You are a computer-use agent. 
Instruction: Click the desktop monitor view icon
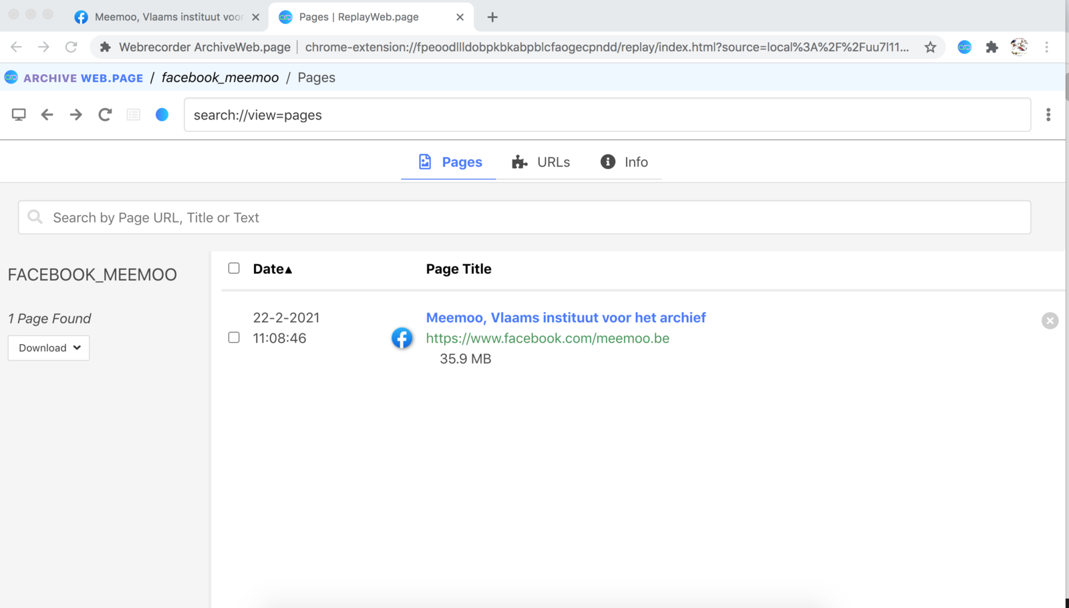[19, 115]
